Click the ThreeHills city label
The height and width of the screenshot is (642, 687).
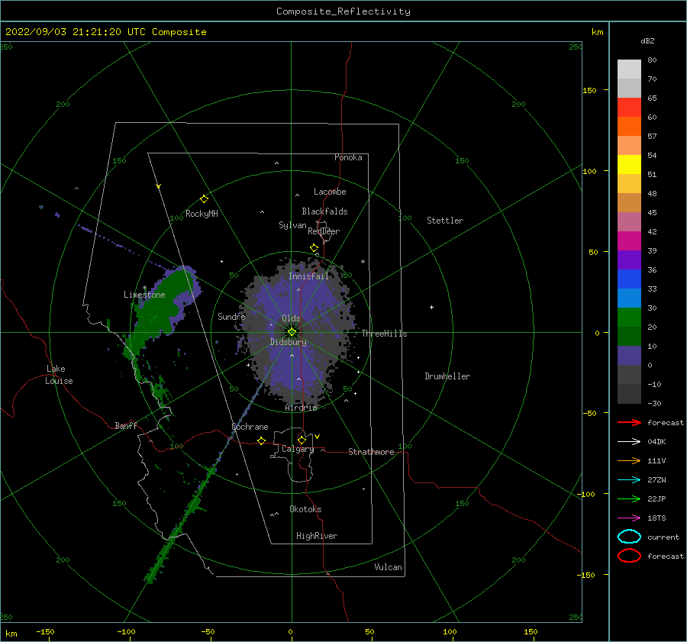(384, 334)
